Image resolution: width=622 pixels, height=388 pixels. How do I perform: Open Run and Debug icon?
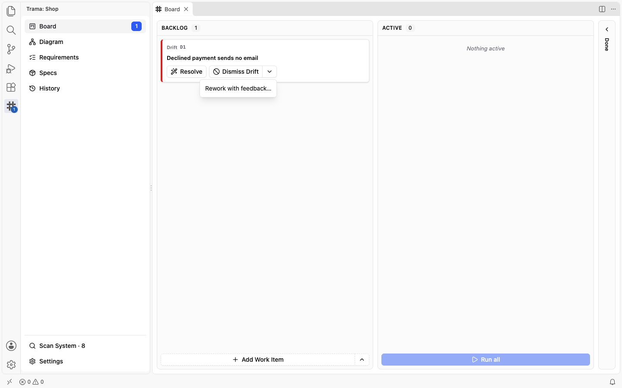pyautogui.click(x=11, y=68)
